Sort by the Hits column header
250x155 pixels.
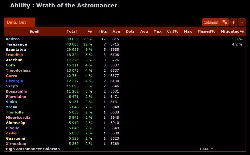click(103, 31)
